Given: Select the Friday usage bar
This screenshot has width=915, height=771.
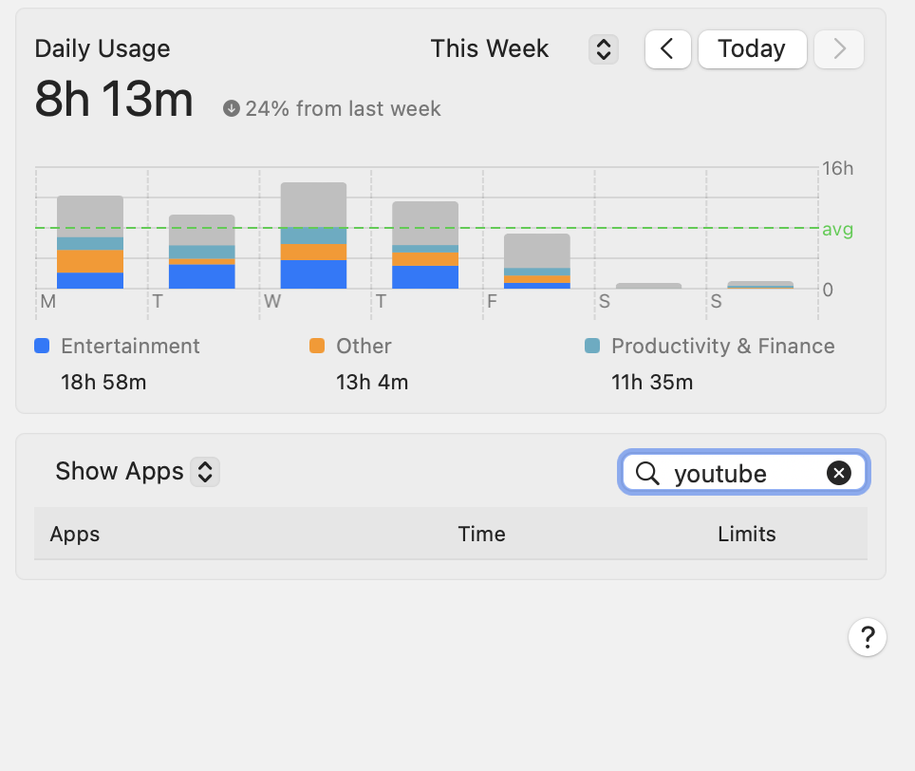Looking at the screenshot, I should [536, 261].
